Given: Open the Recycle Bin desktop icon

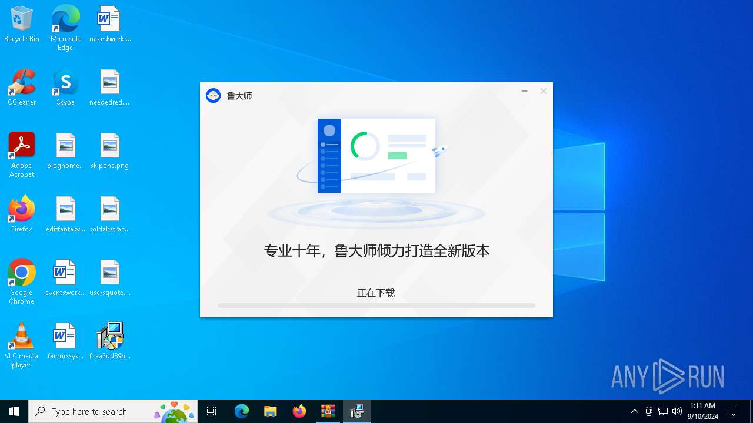Looking at the screenshot, I should point(22,24).
